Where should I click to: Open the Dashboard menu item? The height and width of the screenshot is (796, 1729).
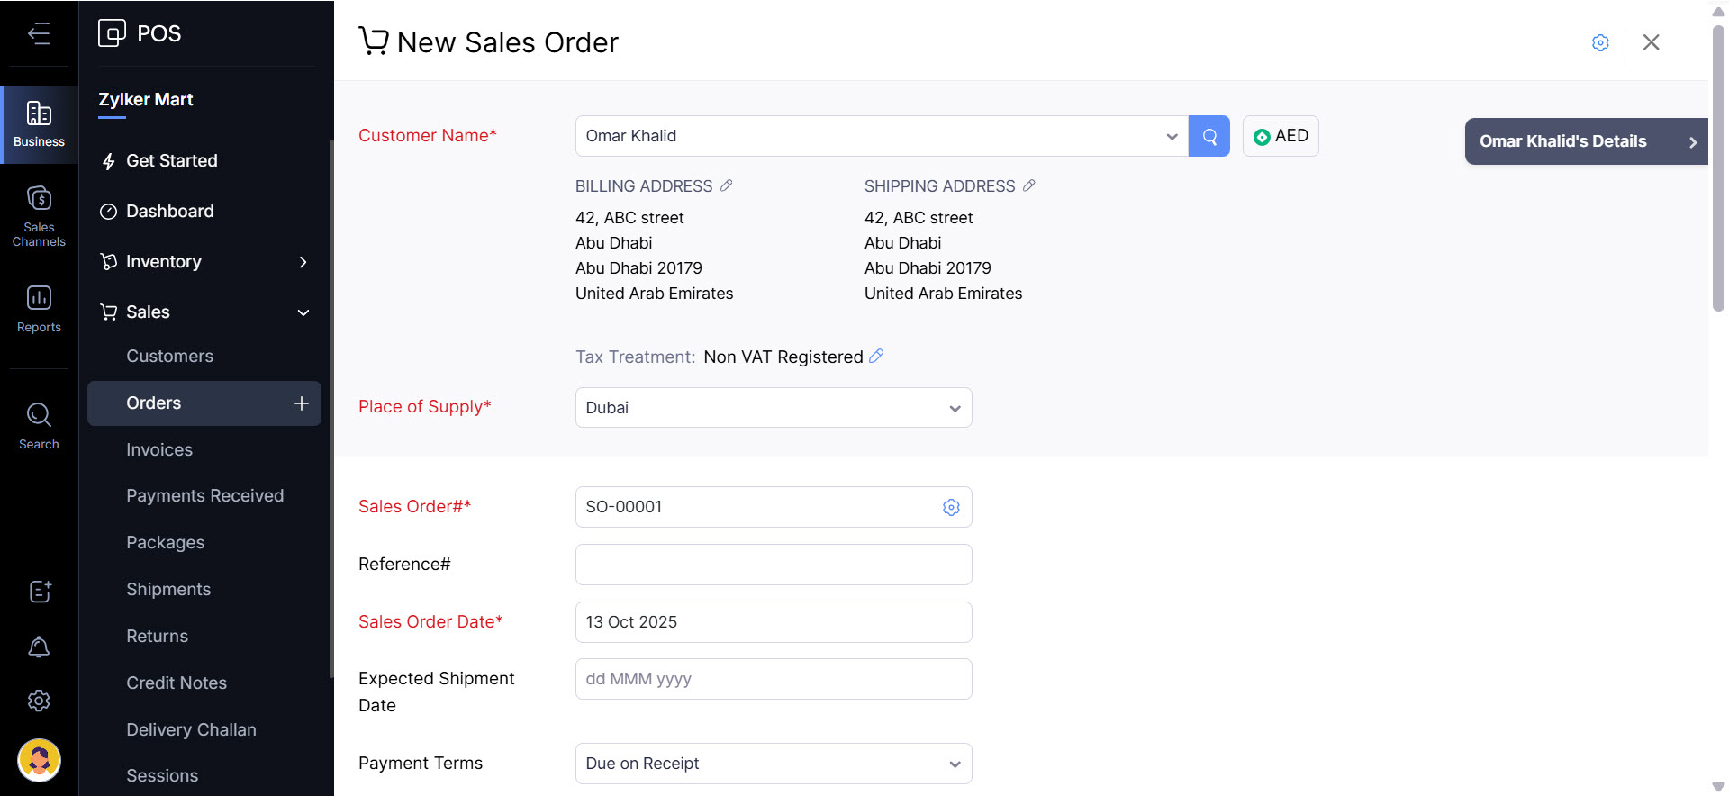pos(170,212)
